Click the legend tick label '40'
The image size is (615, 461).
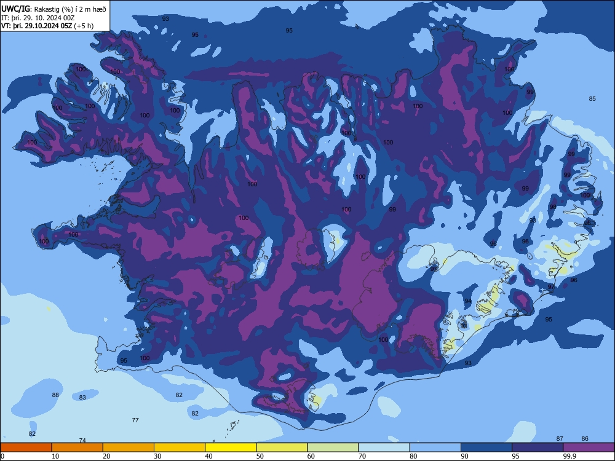tap(209, 456)
